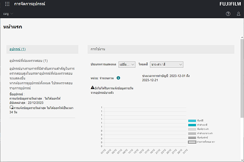Click the scrollbar up arrow

point(242,37)
